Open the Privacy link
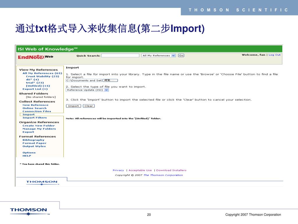The image size is (298, 224). [118, 170]
